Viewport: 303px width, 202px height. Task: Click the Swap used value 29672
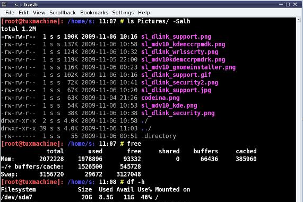(x=93, y=174)
